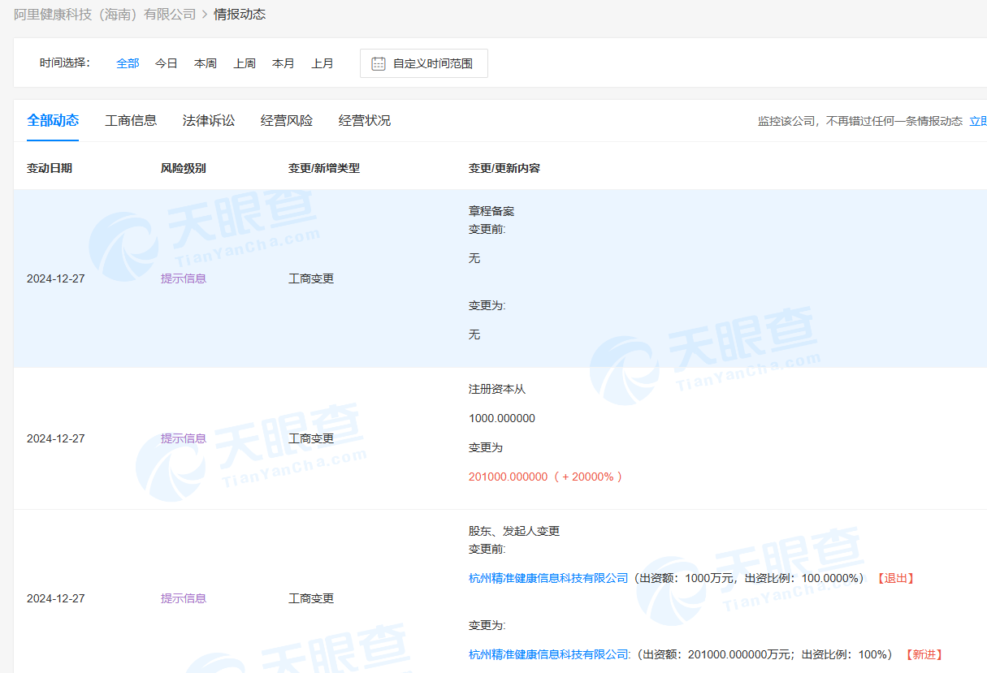Switch to 工商信息 tab
Image resolution: width=987 pixels, height=673 pixels.
pyautogui.click(x=131, y=120)
